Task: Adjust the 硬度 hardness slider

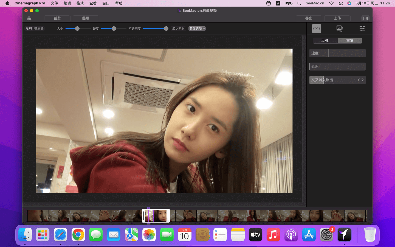Action: pos(114,29)
